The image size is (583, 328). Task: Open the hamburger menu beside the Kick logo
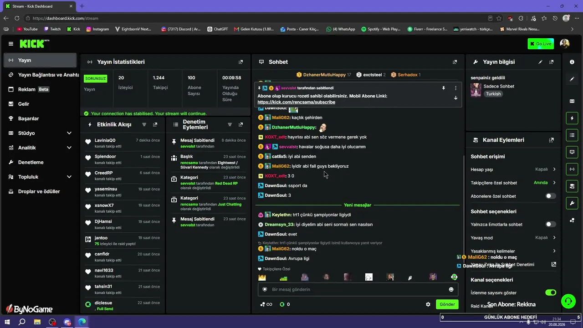point(11,44)
